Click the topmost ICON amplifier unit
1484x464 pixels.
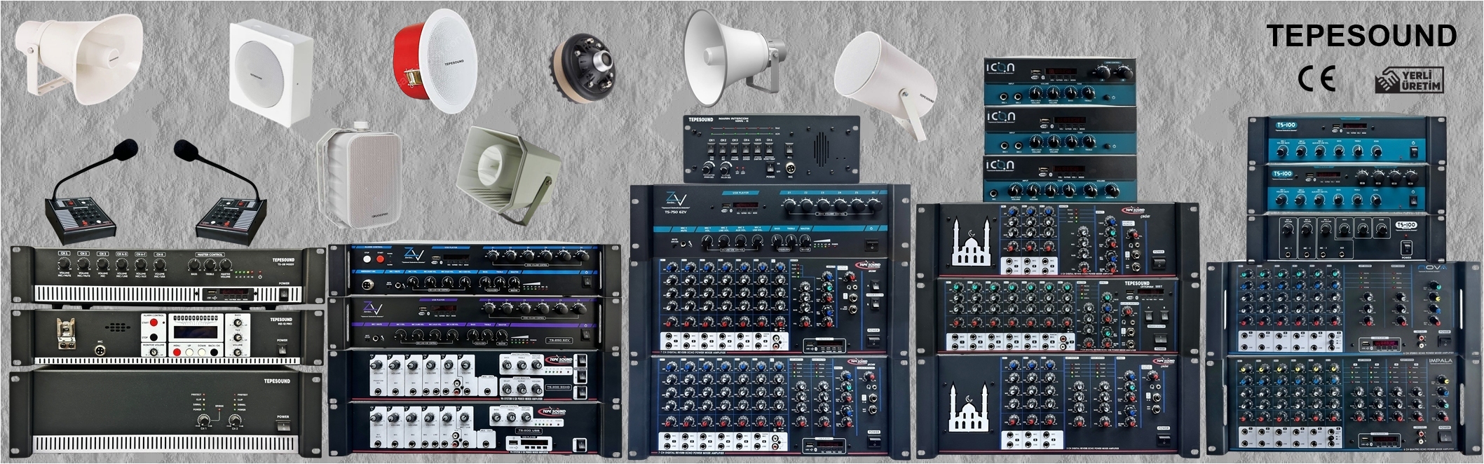(x=1058, y=81)
